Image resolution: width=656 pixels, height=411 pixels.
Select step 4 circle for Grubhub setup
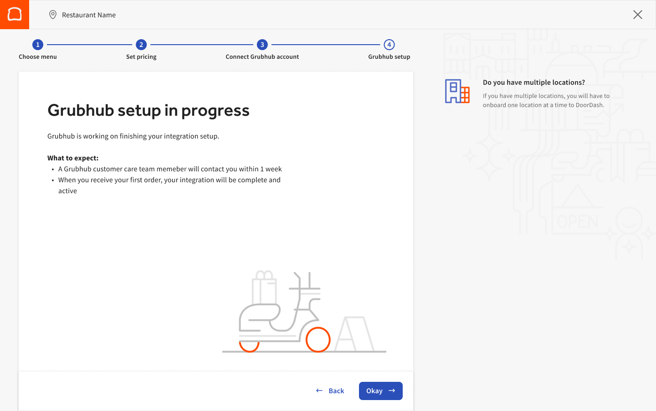(x=389, y=45)
